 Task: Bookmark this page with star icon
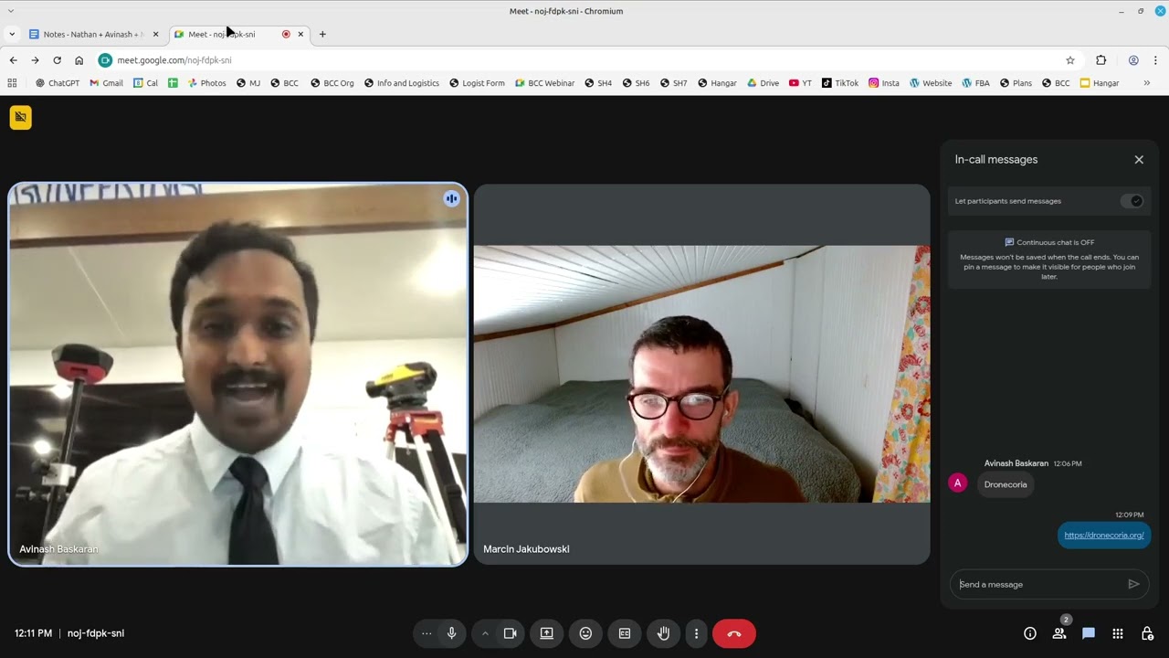tap(1070, 60)
